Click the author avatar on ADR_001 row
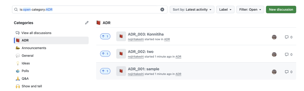Screen dimensions: 304x91 [x=274, y=72]
